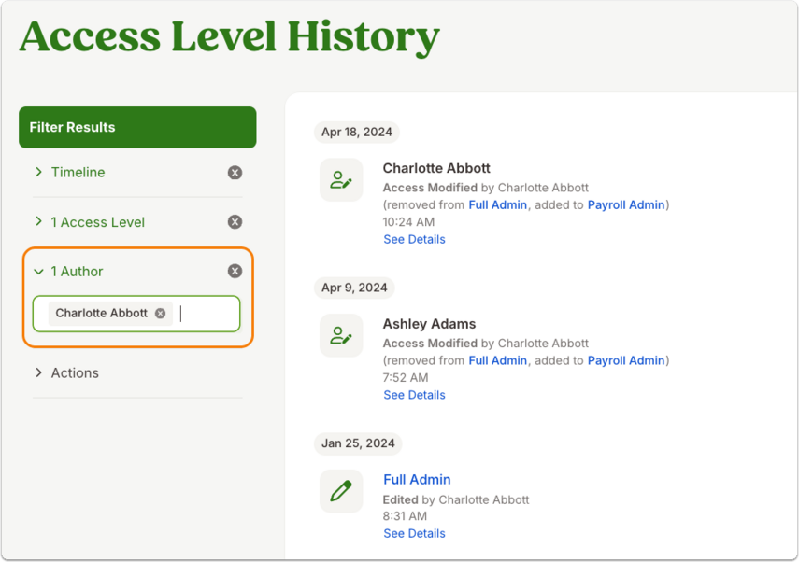Image resolution: width=799 pixels, height=562 pixels.
Task: Click the Timeline filter label
Action: click(x=78, y=172)
